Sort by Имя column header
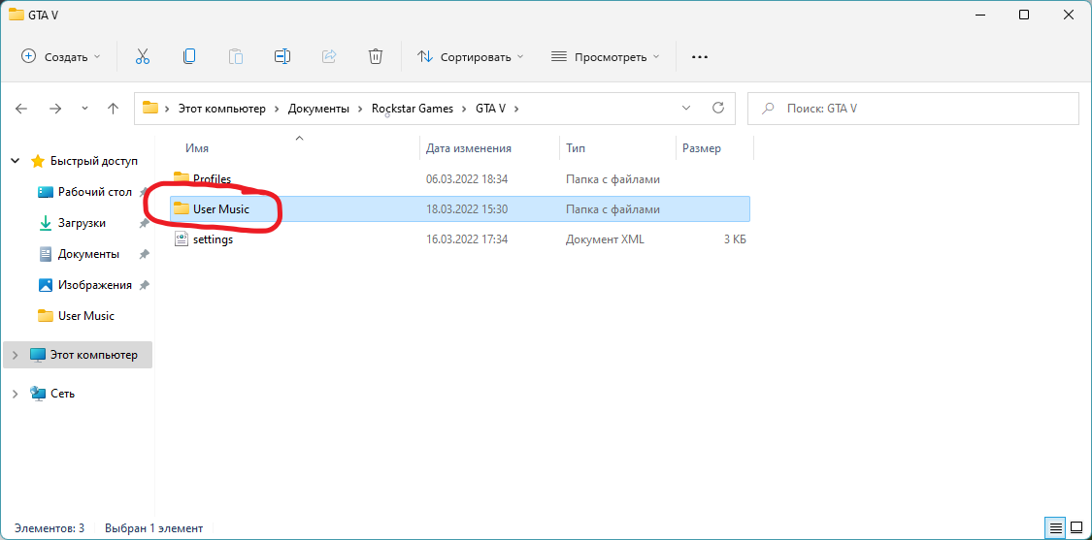The height and width of the screenshot is (540, 1092). tap(197, 148)
